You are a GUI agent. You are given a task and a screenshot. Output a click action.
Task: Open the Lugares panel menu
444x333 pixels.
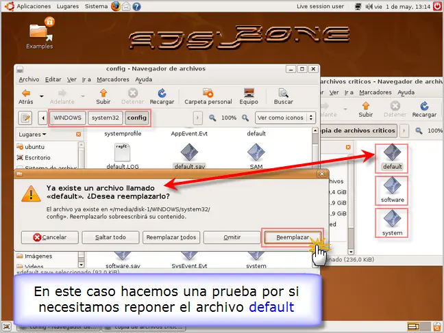(68, 6)
